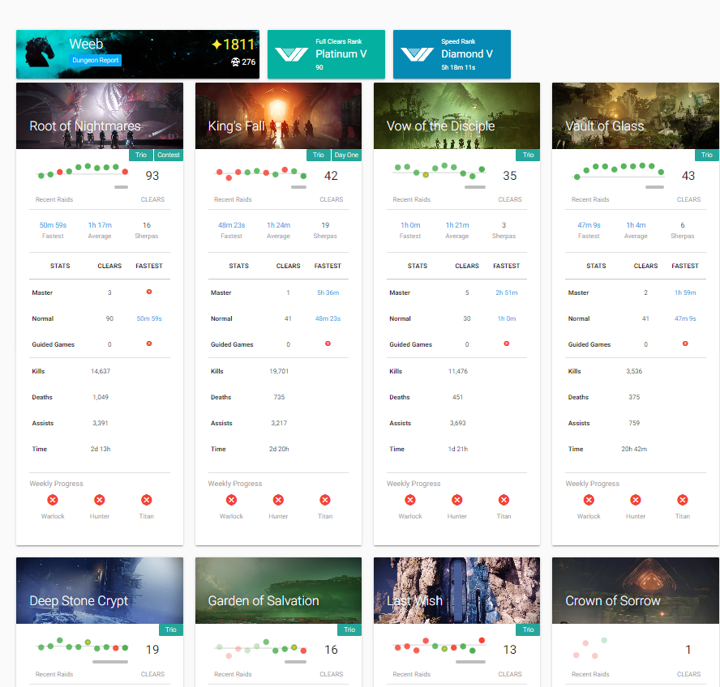Click the Crown of Sorrow banner image
The width and height of the screenshot is (720, 687).
(x=636, y=591)
